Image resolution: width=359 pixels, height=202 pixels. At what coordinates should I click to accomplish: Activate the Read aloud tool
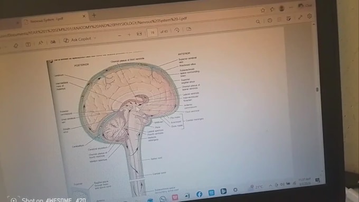(x=41, y=43)
